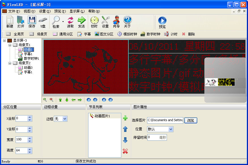The width and height of the screenshot is (248, 165).
Task: Click the 发送 (Send) toolbar icon
Action: pyautogui.click(x=82, y=22)
